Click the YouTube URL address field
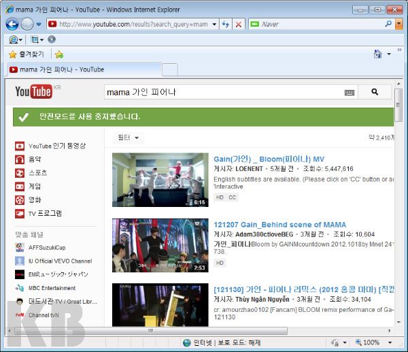The height and width of the screenshot is (352, 408). click(x=133, y=25)
